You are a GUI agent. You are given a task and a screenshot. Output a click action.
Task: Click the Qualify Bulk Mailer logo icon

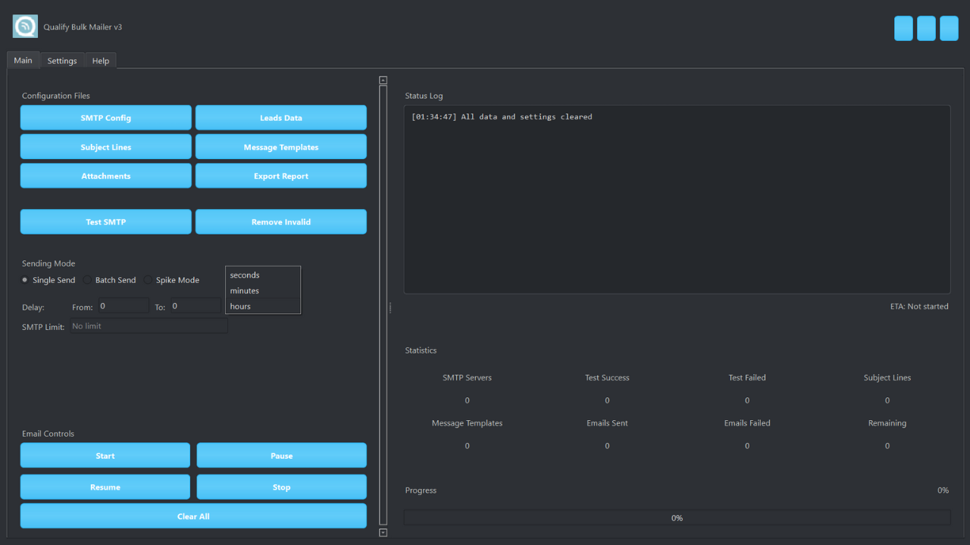coord(25,26)
